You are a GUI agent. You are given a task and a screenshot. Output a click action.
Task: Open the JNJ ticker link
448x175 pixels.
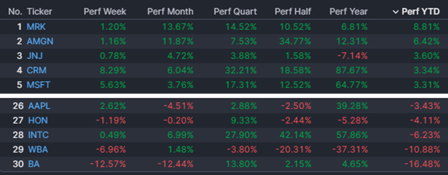(x=35, y=56)
